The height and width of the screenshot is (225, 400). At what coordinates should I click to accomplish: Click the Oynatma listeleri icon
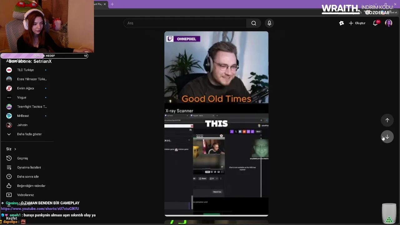(x=9, y=167)
